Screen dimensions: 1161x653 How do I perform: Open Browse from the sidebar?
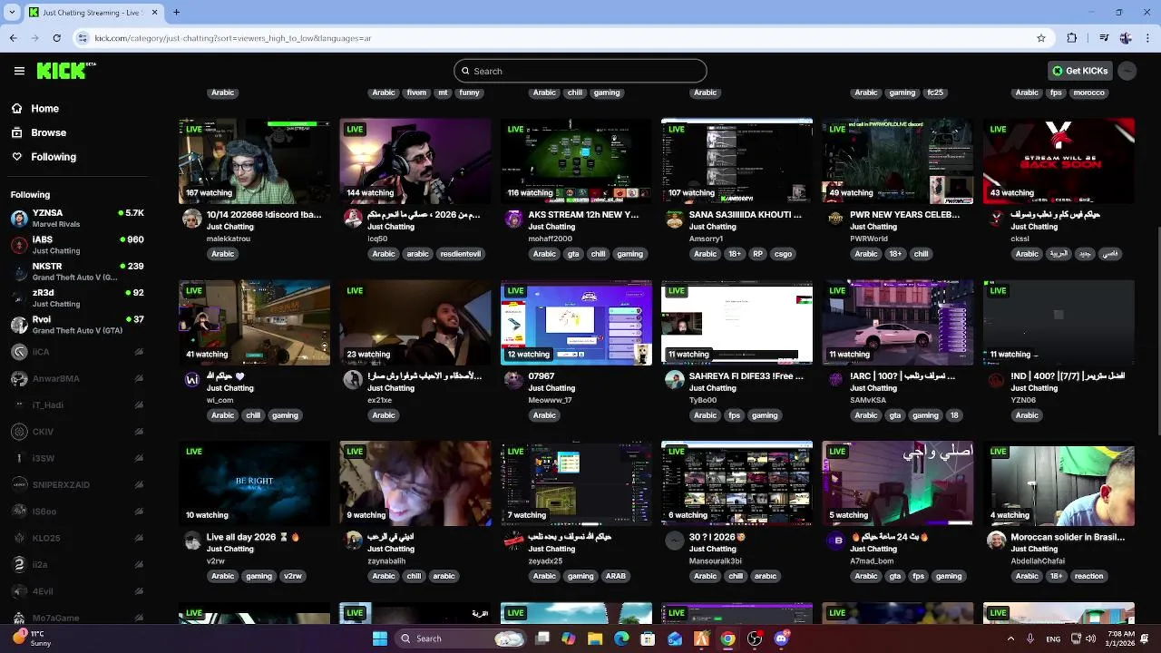click(x=49, y=132)
